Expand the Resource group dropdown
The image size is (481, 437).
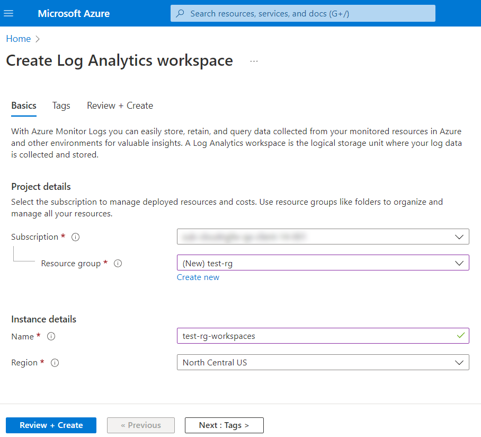click(459, 263)
